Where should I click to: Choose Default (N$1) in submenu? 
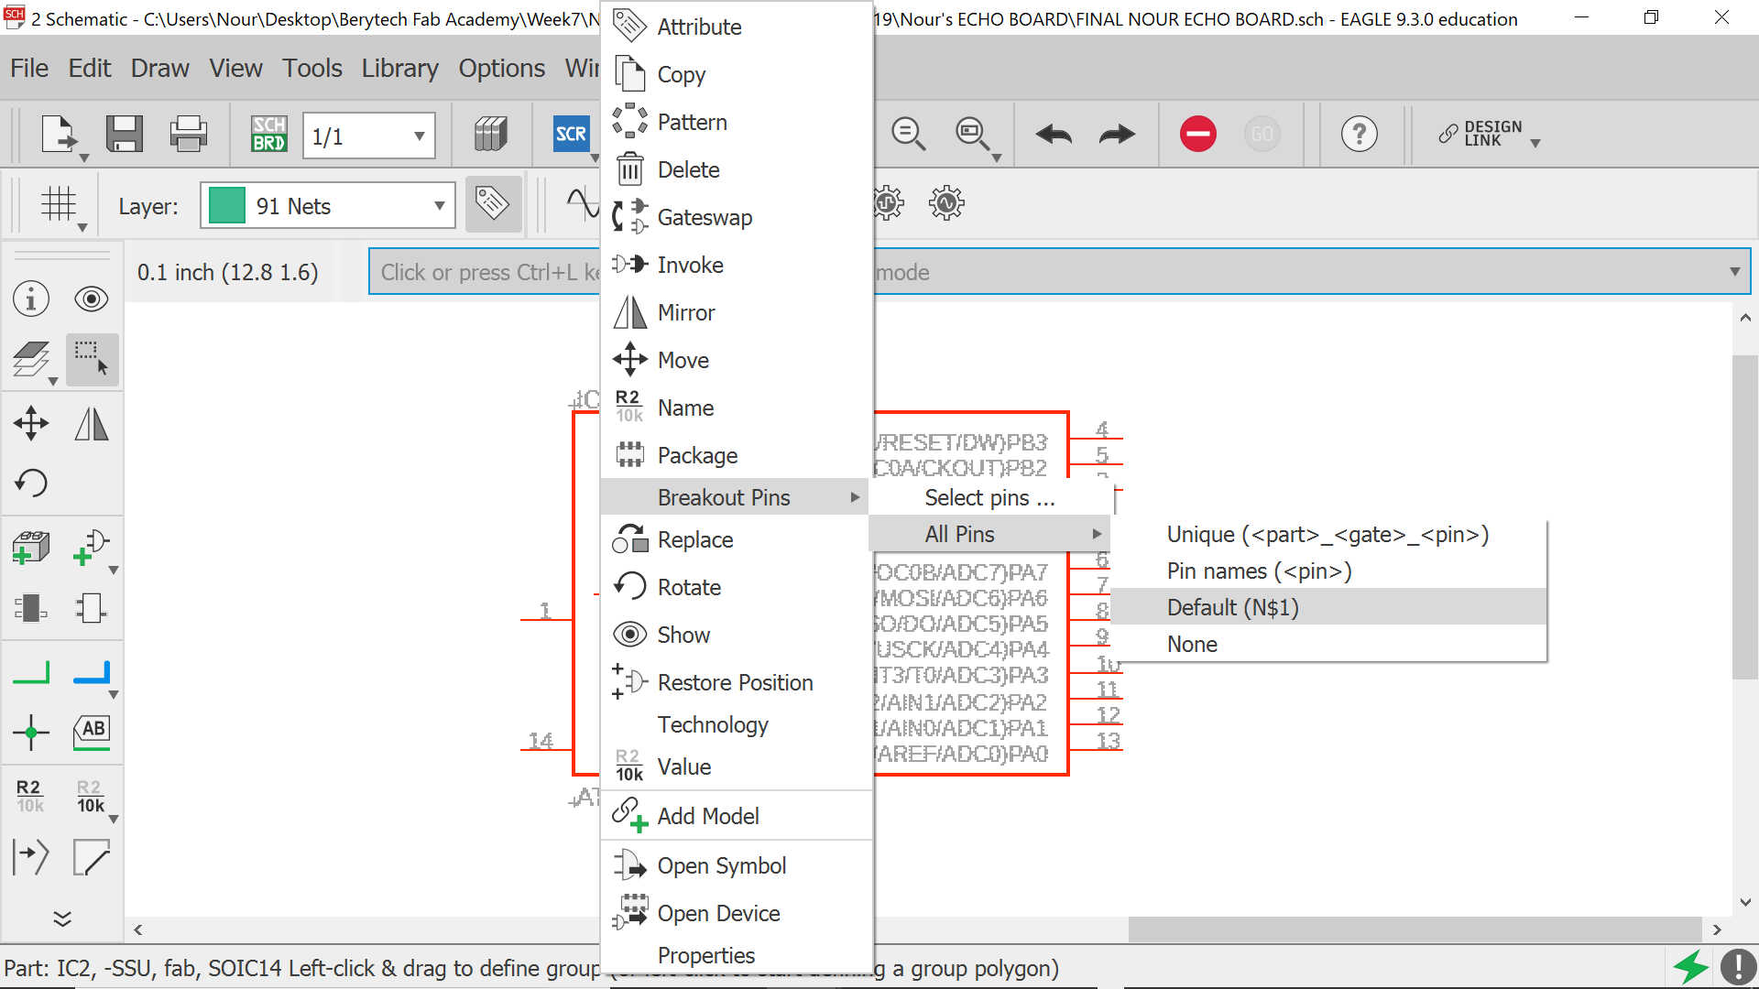pyautogui.click(x=1232, y=607)
